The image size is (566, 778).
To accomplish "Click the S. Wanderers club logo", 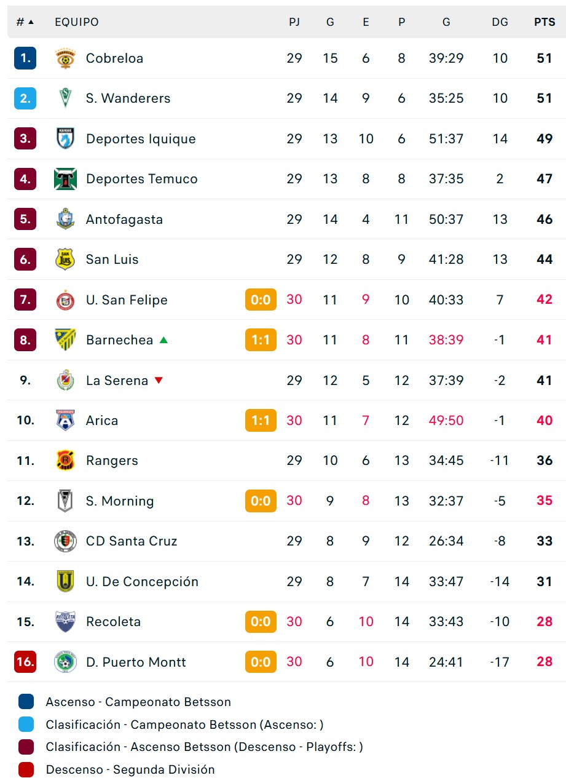I will click(x=65, y=98).
